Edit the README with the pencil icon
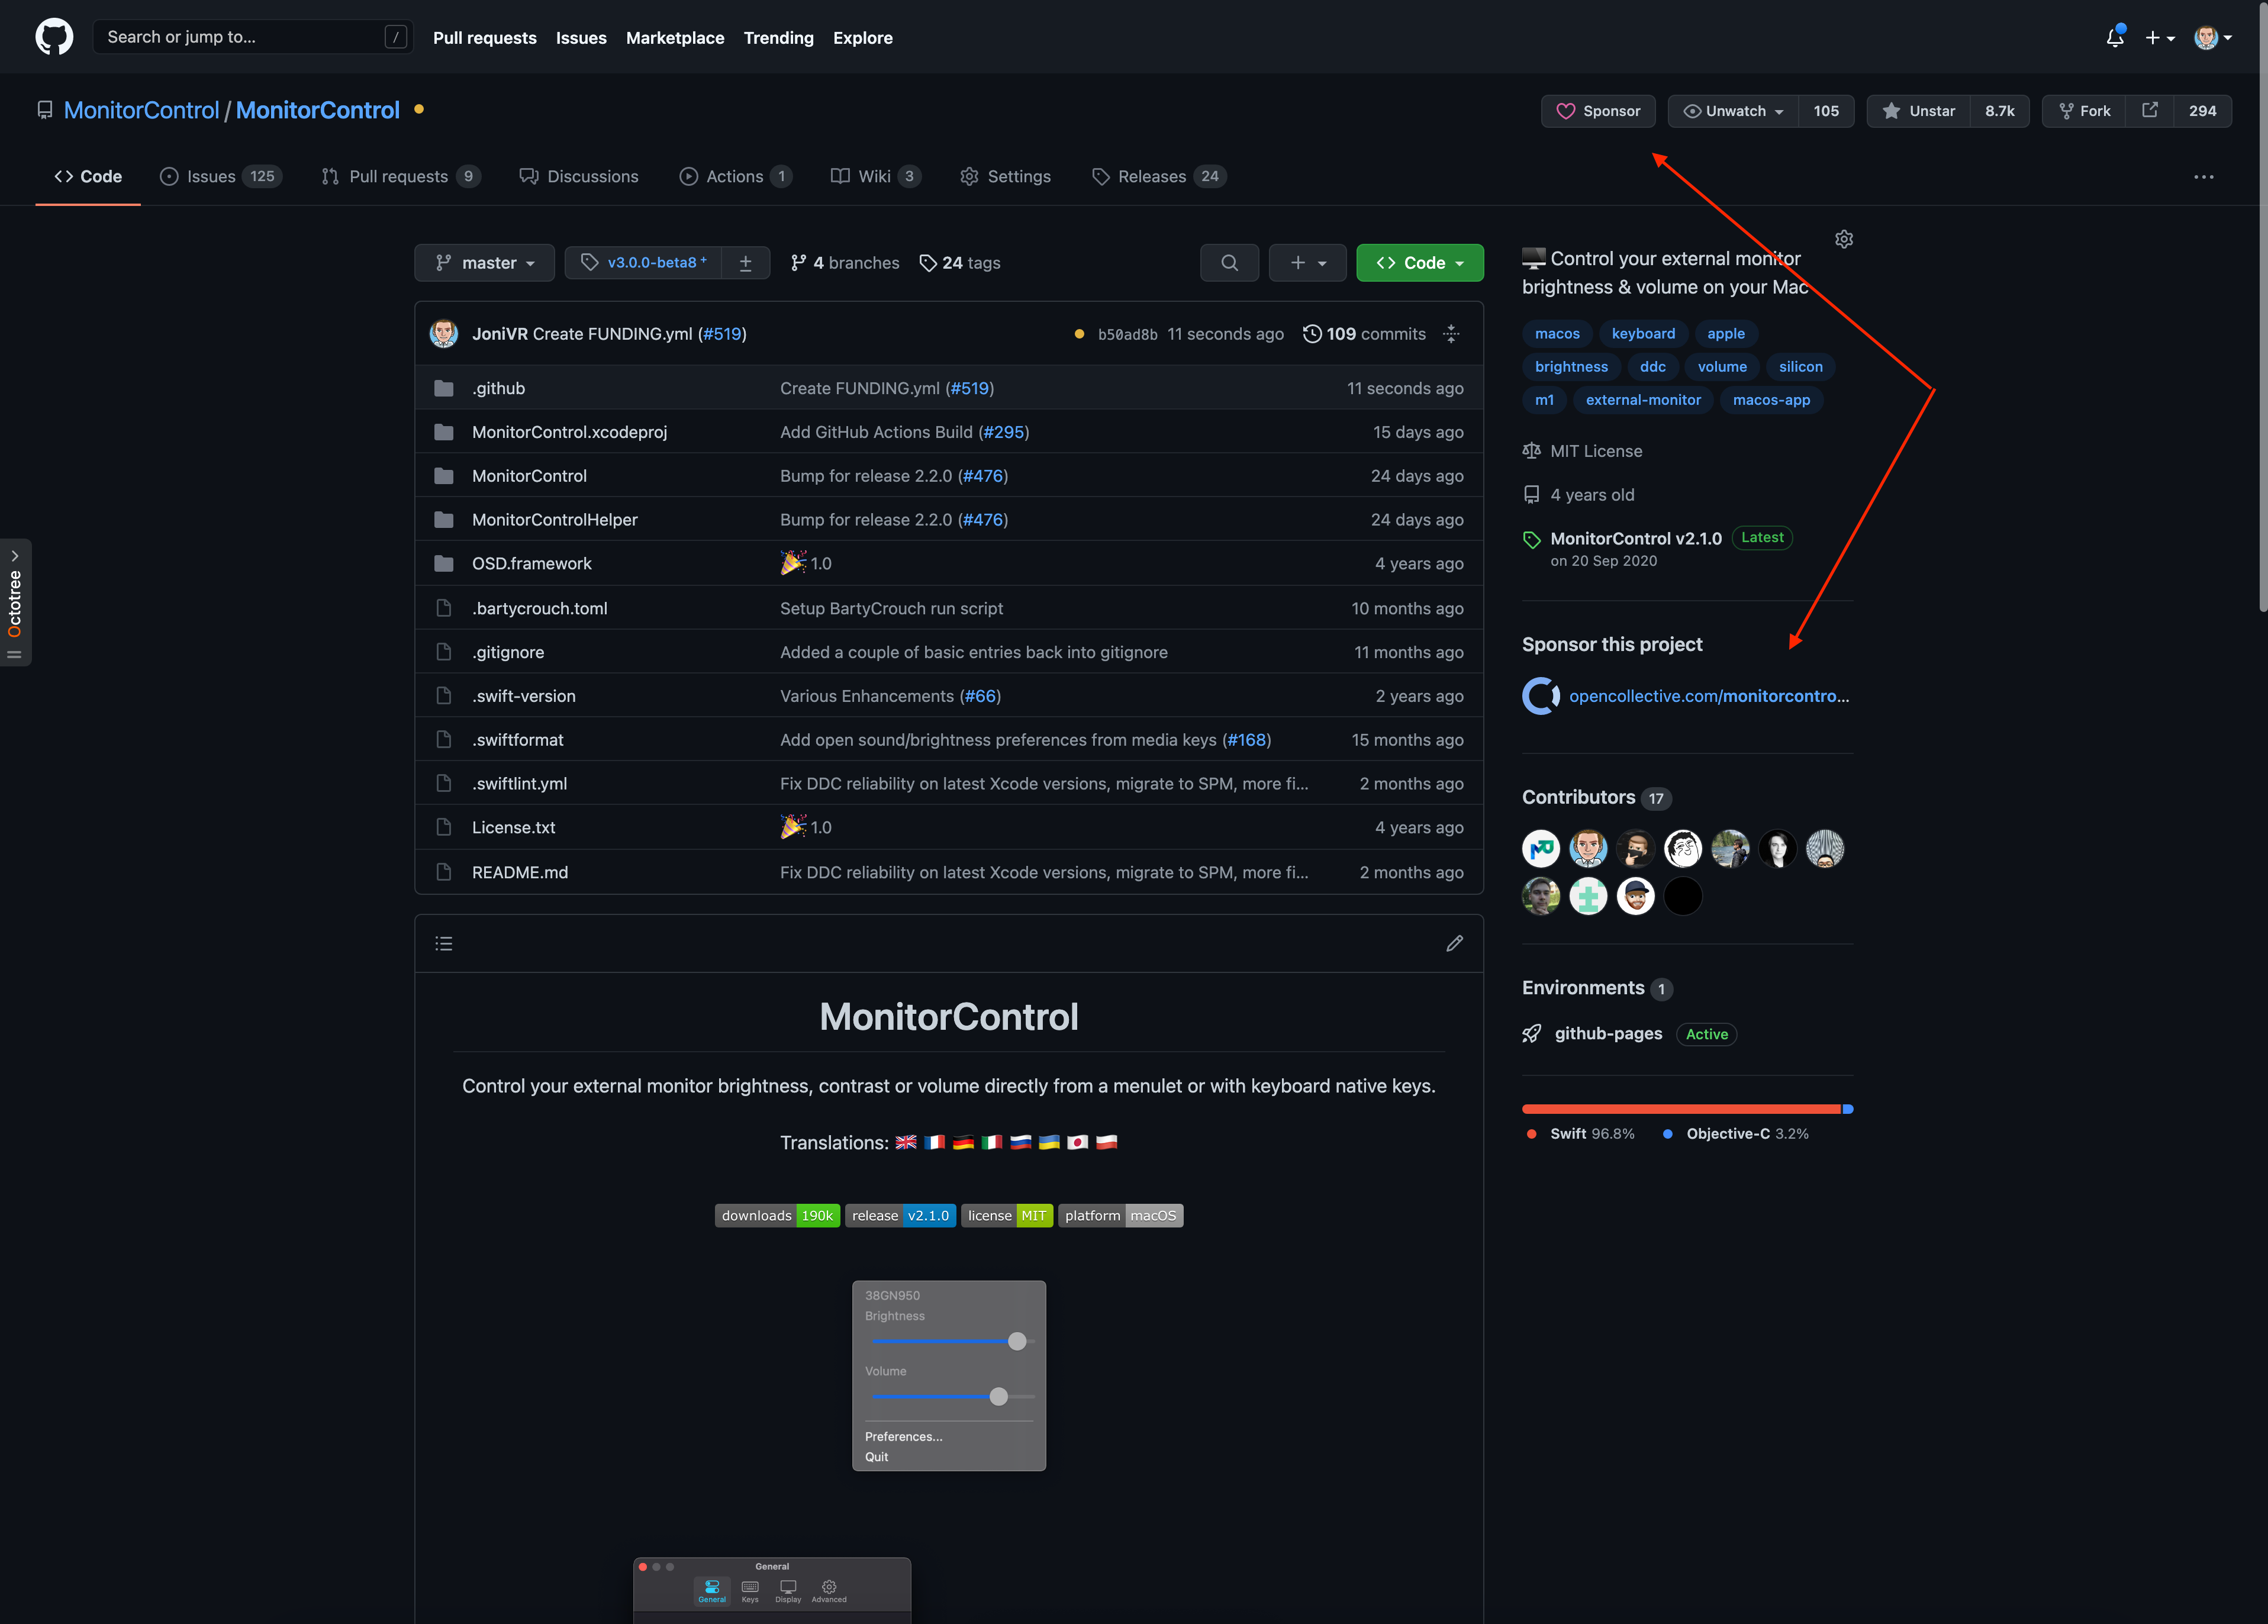 pos(1455,943)
